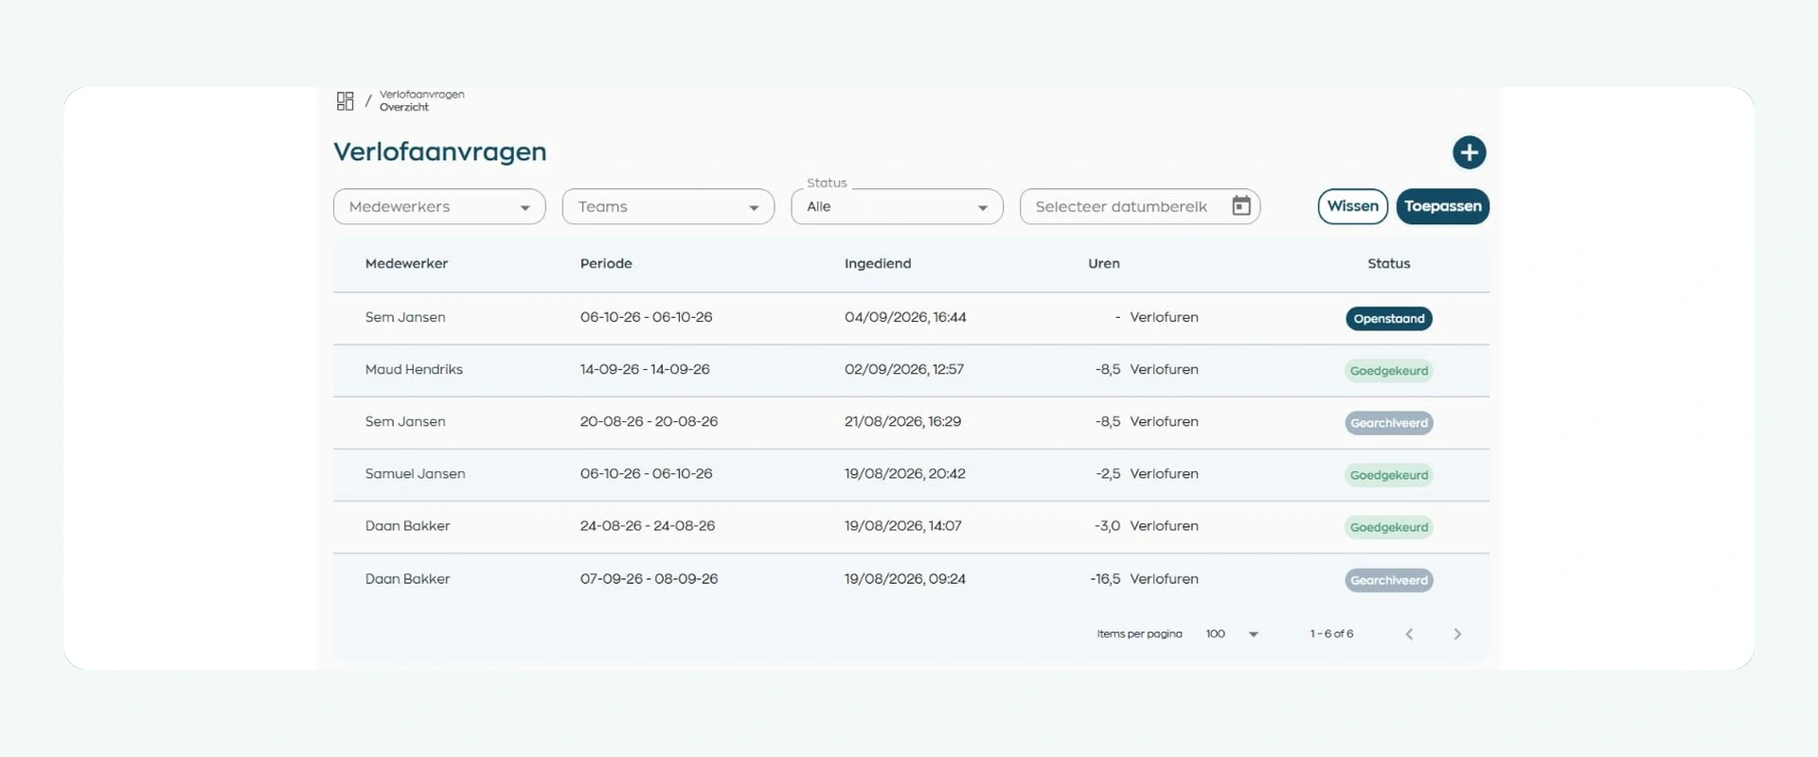Click Gearchiveerd badge for 07-09-26 request
This screenshot has width=1818, height=757.
click(x=1388, y=580)
